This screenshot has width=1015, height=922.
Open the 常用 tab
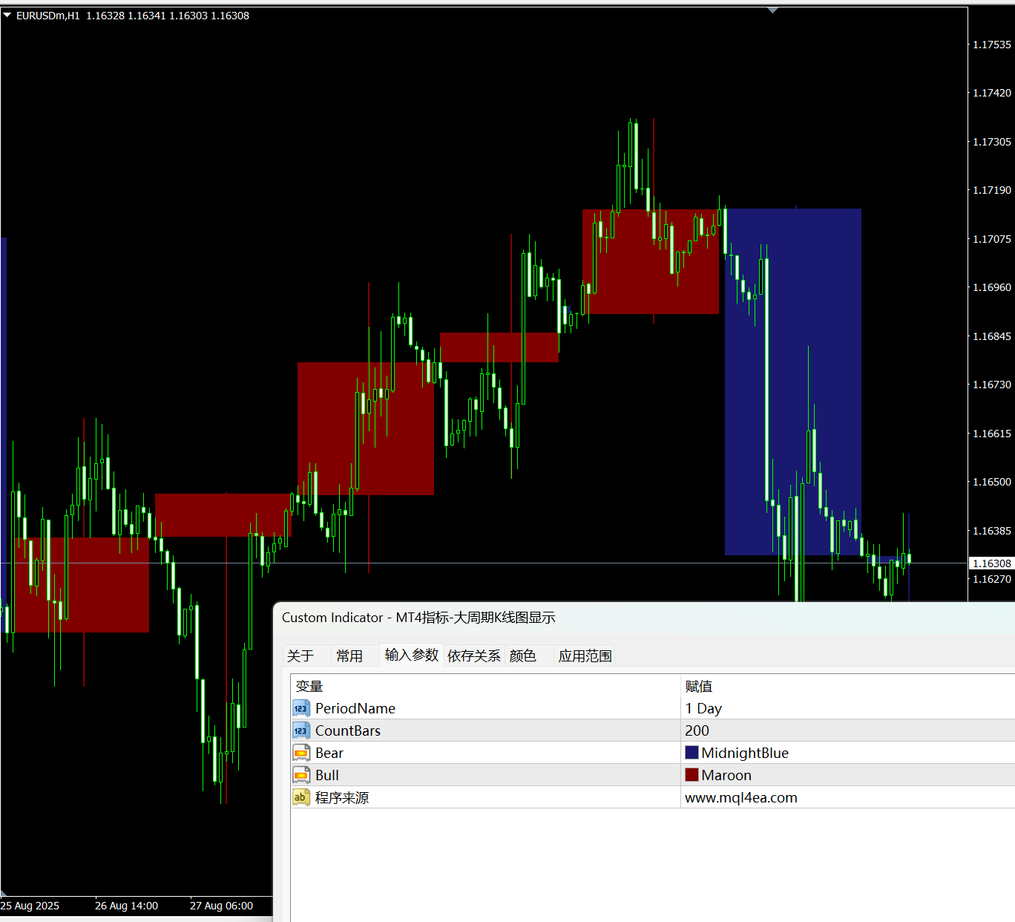tap(349, 655)
